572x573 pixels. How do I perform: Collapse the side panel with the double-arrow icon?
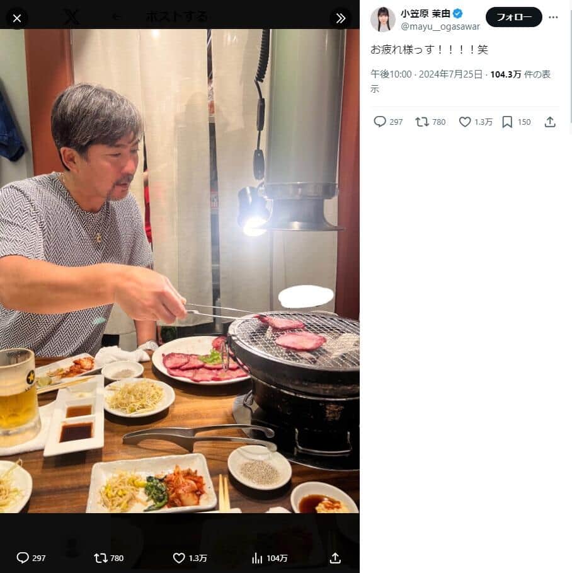tap(340, 18)
